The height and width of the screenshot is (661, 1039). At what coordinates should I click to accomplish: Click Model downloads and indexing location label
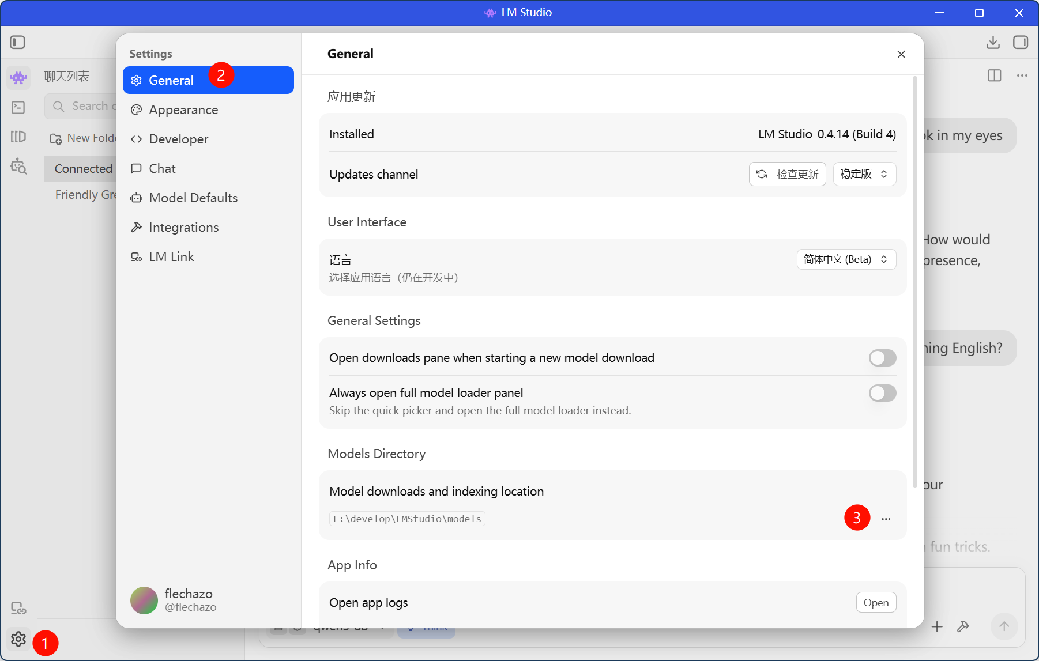click(x=436, y=492)
